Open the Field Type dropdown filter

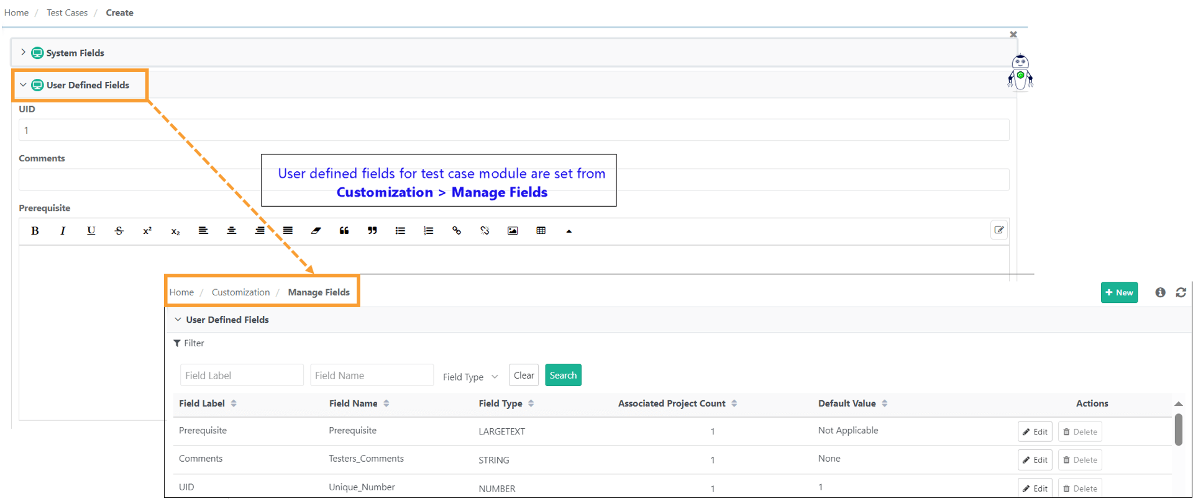tap(470, 377)
